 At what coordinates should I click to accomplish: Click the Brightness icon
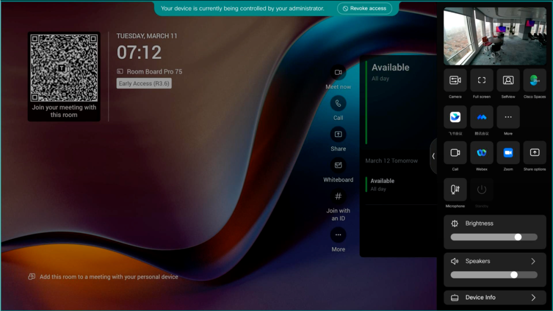tap(455, 224)
